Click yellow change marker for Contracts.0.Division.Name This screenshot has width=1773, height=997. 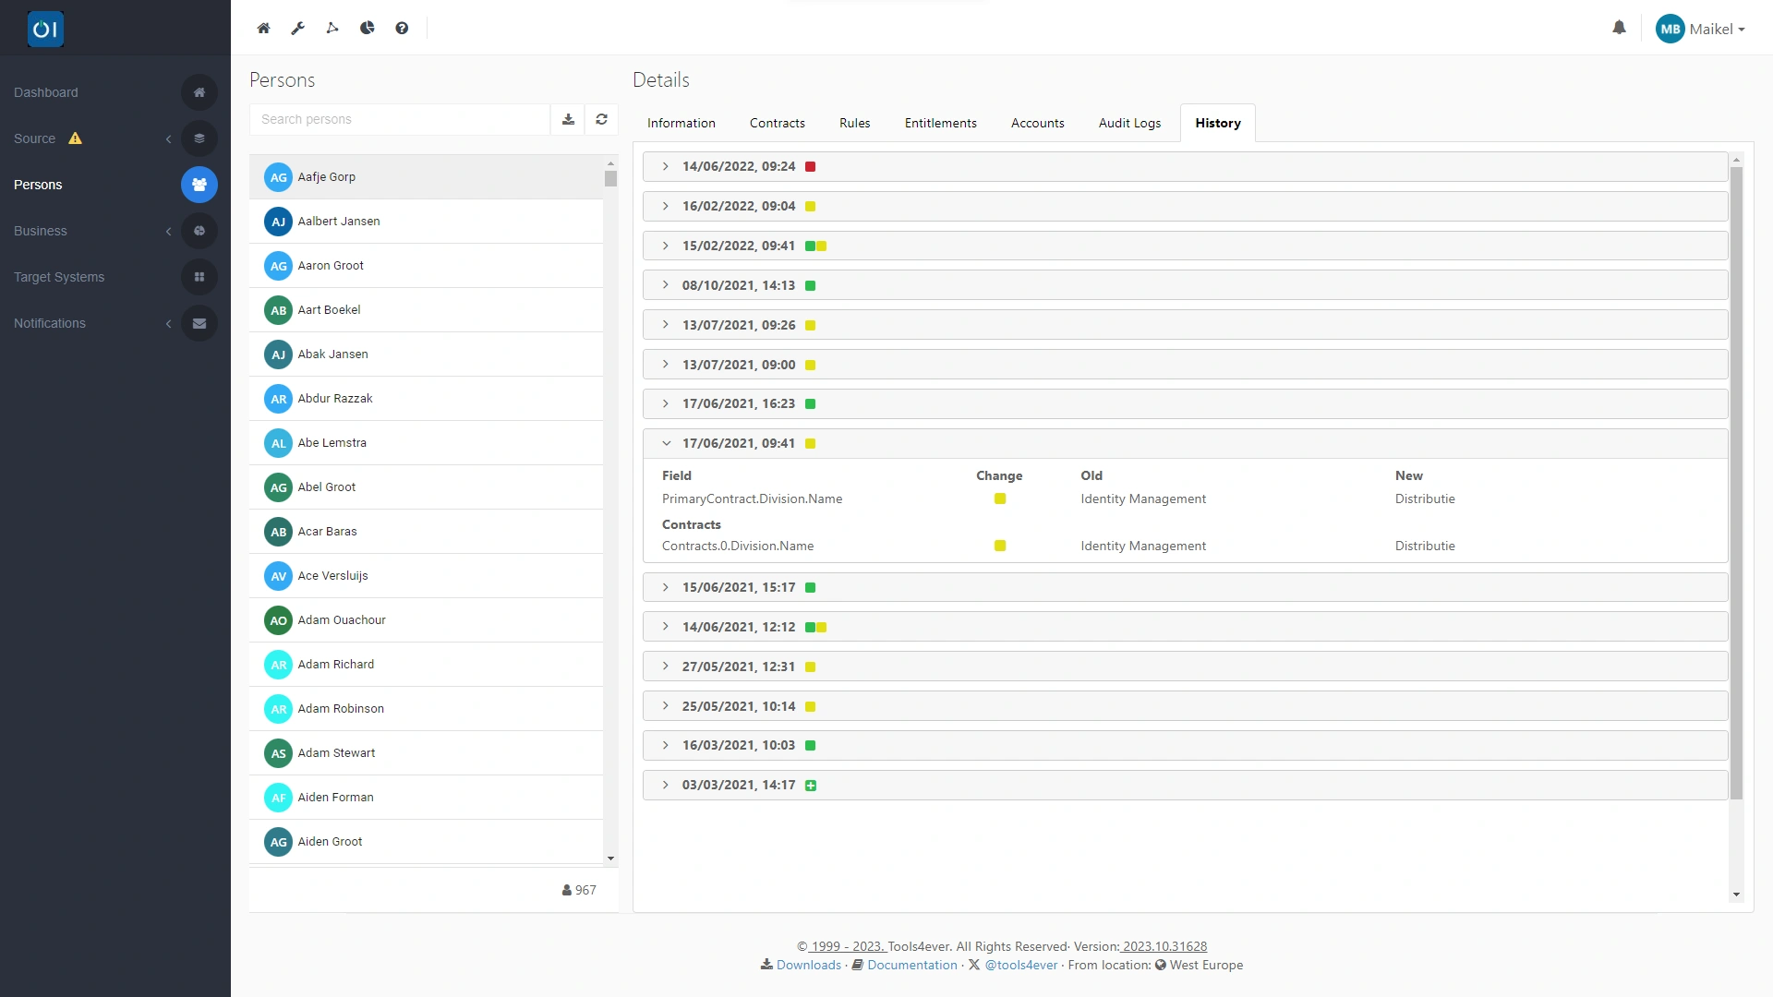tap(999, 546)
